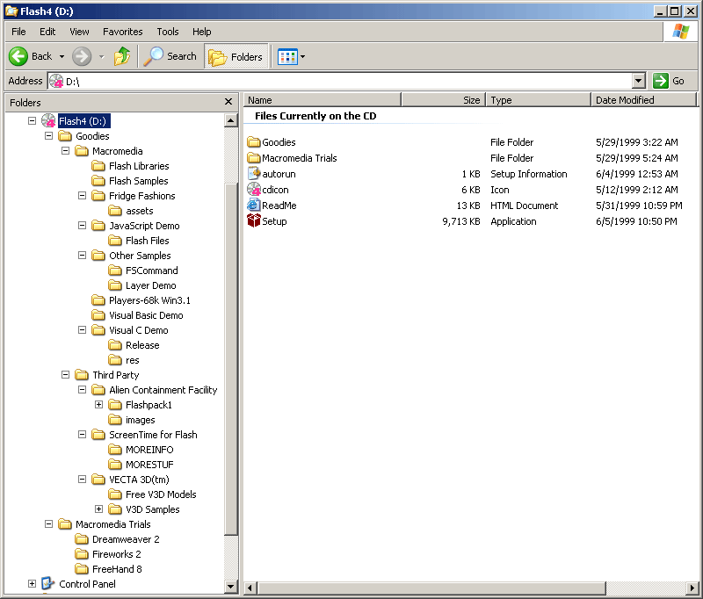Image resolution: width=703 pixels, height=599 pixels.
Task: Open the address bar dropdown list
Action: [x=639, y=81]
